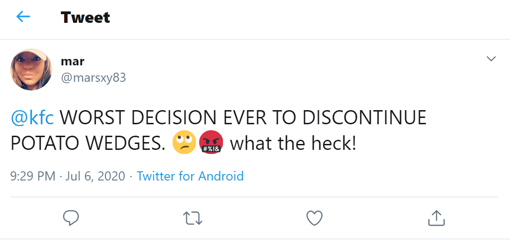Click the phrase "what the heck!"
Screen dimensions: 510x244
(293, 143)
